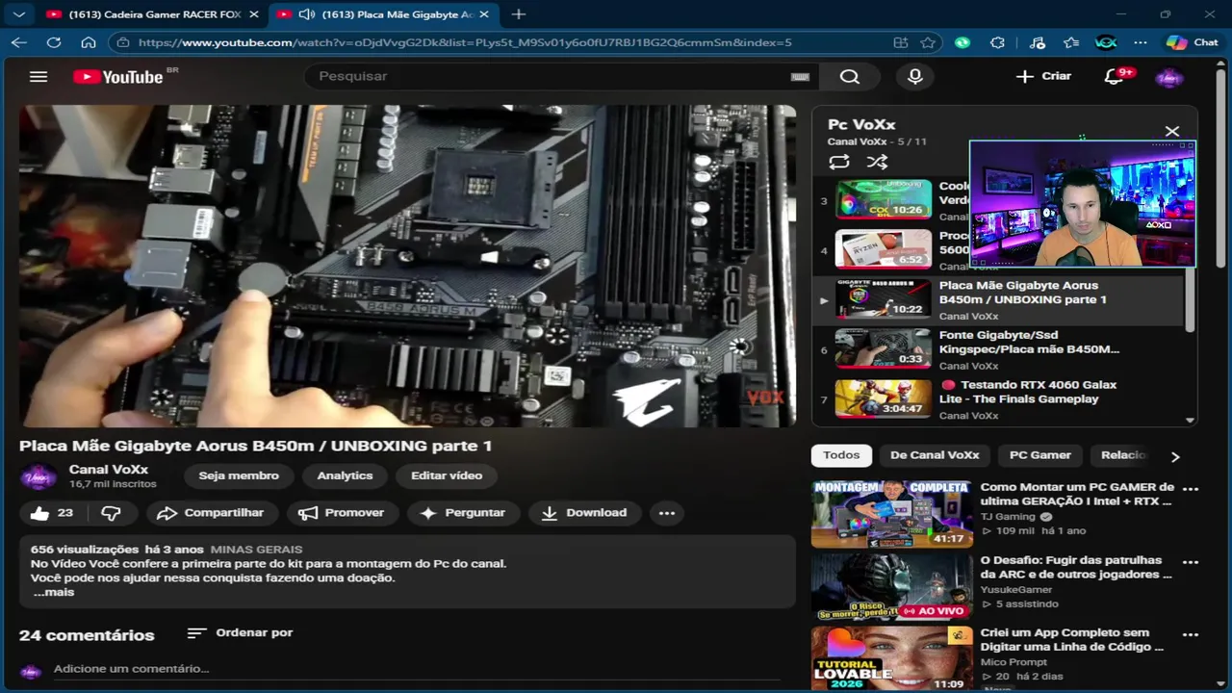Show next filter chips with arrow
The width and height of the screenshot is (1232, 693).
click(1174, 456)
